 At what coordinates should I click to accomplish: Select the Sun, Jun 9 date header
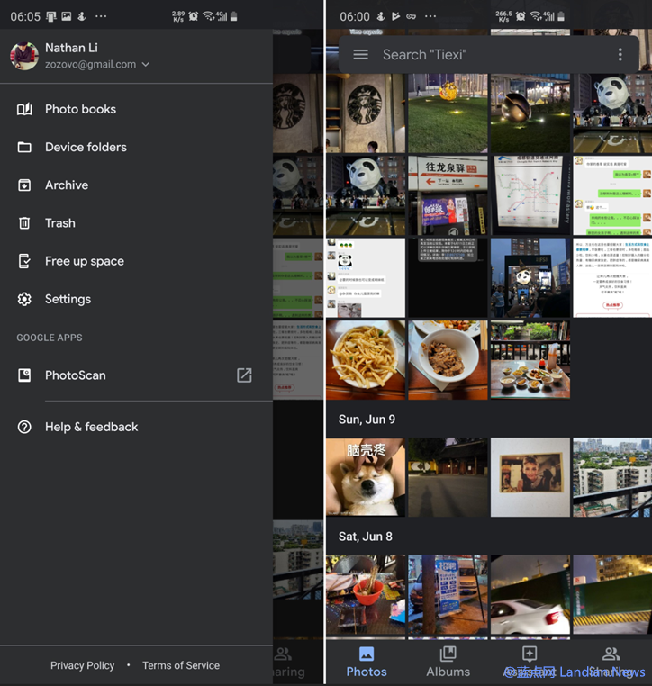coord(367,420)
